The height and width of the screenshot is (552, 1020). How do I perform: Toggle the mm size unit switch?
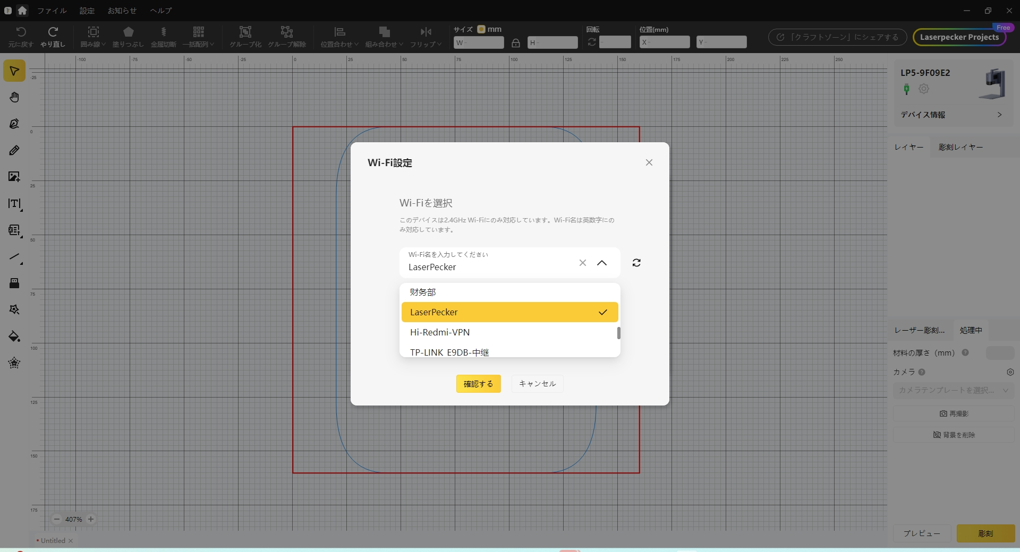pos(481,29)
